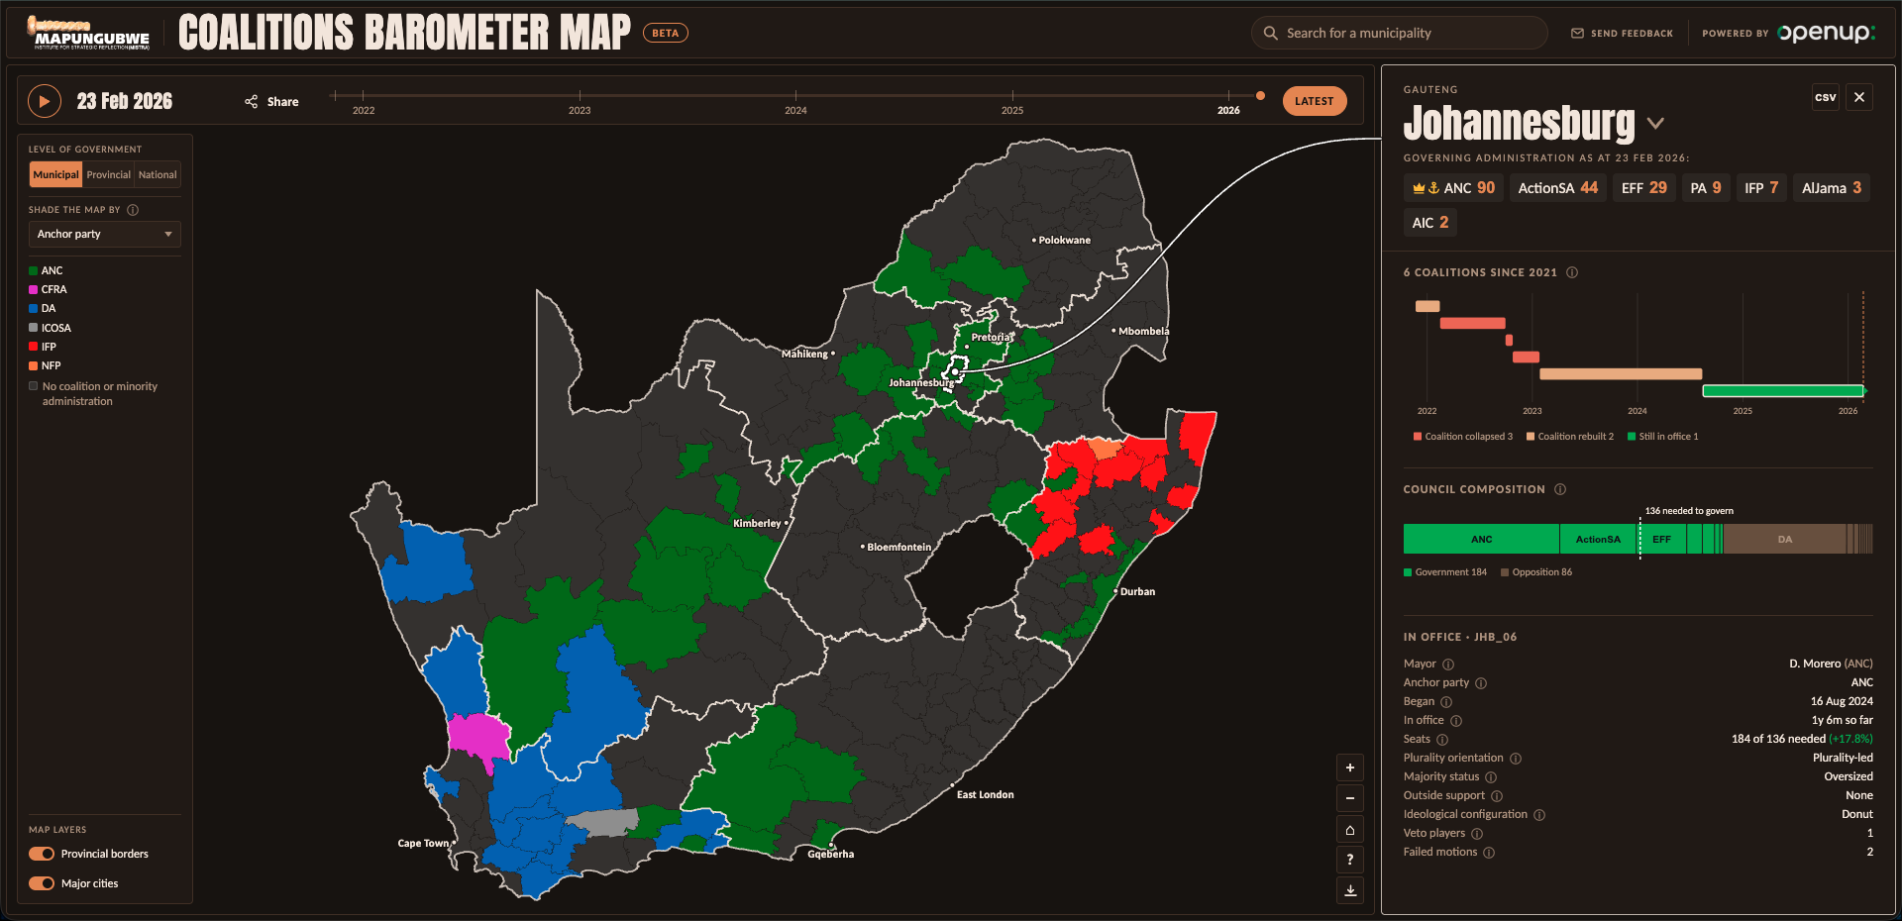
Task: Click the LATEST button
Action: pos(1315,101)
